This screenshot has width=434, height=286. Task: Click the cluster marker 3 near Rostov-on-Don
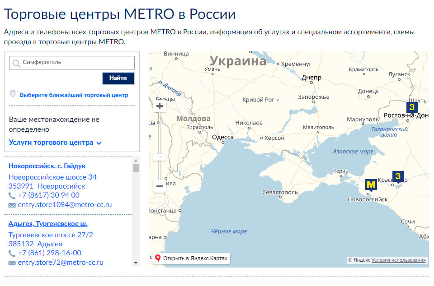(412, 107)
